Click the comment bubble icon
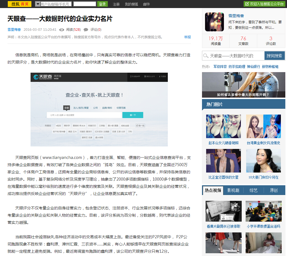Viewport: 287px width, 256px height. pos(86,30)
